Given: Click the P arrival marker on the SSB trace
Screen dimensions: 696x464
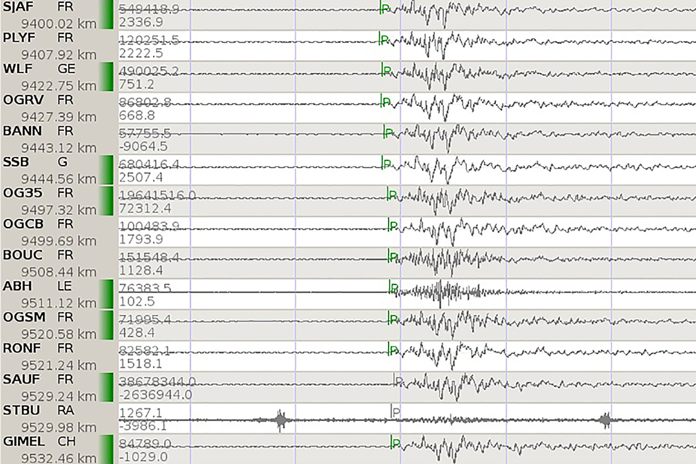Looking at the screenshot, I should click(x=386, y=163).
